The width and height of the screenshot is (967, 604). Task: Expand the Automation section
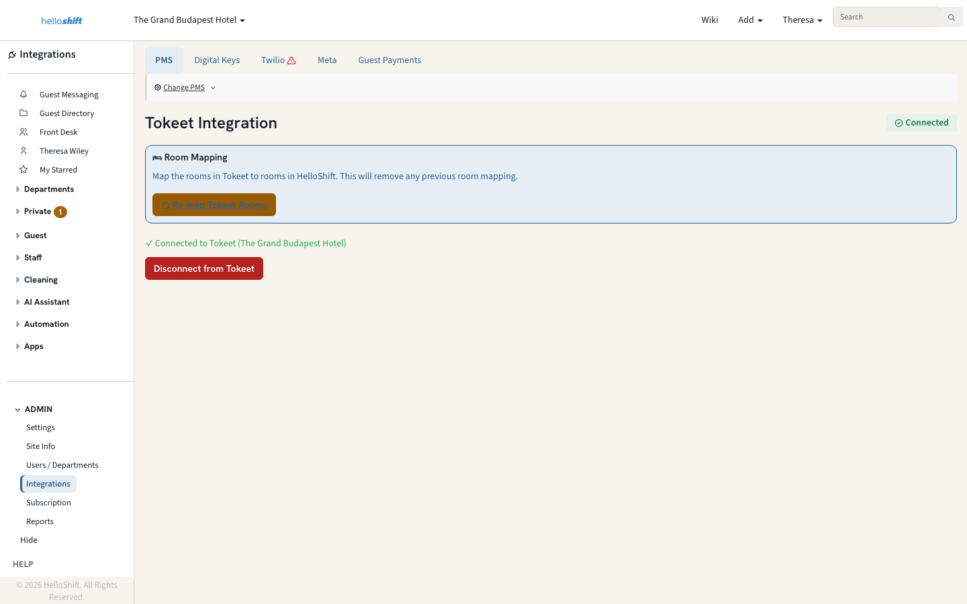click(x=18, y=324)
